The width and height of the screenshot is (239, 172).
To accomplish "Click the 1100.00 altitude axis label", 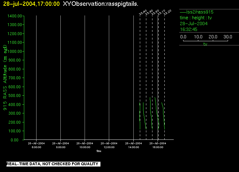I will point(15,43).
